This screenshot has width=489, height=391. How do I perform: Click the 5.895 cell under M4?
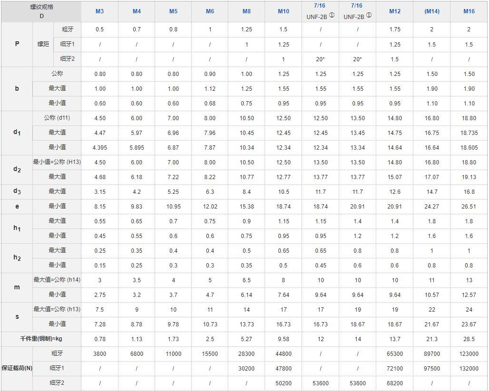tap(137, 148)
